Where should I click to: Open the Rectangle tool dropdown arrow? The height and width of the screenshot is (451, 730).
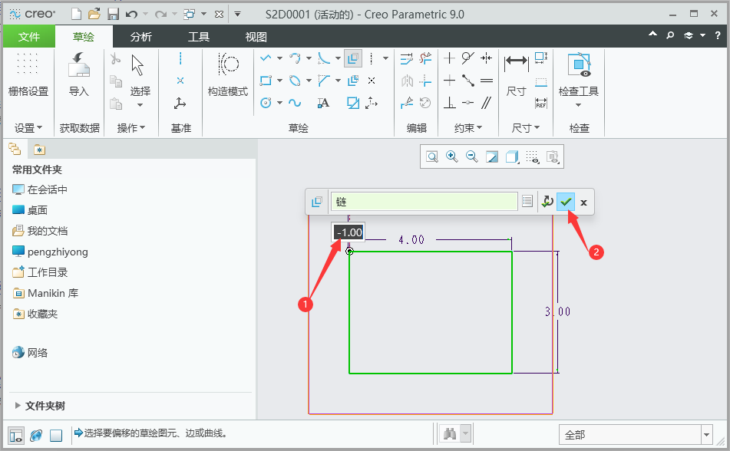pyautogui.click(x=279, y=81)
